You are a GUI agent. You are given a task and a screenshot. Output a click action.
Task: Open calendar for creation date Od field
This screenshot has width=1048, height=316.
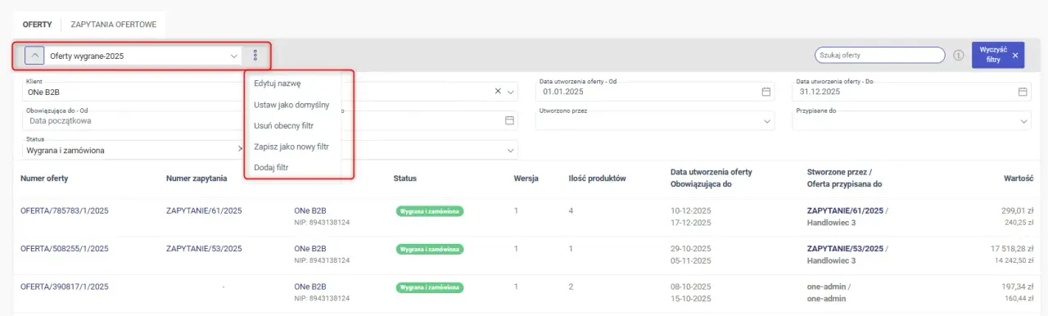pyautogui.click(x=766, y=92)
